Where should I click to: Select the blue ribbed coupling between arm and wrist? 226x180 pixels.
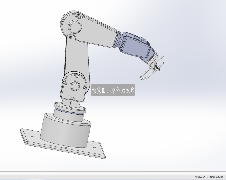118,39
